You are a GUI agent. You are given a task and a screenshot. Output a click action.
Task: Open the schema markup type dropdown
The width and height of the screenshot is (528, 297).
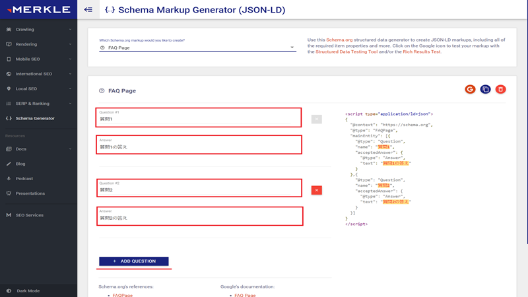[197, 48]
